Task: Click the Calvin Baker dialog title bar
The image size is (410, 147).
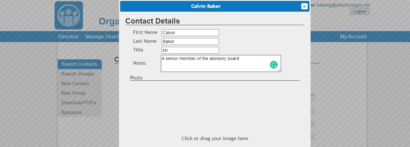Action: tap(206, 6)
